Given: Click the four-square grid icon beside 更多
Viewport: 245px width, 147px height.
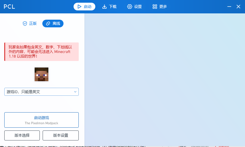Looking at the screenshot, I should (155, 7).
